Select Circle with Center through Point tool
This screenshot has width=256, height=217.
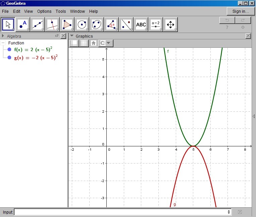[x=82, y=24]
